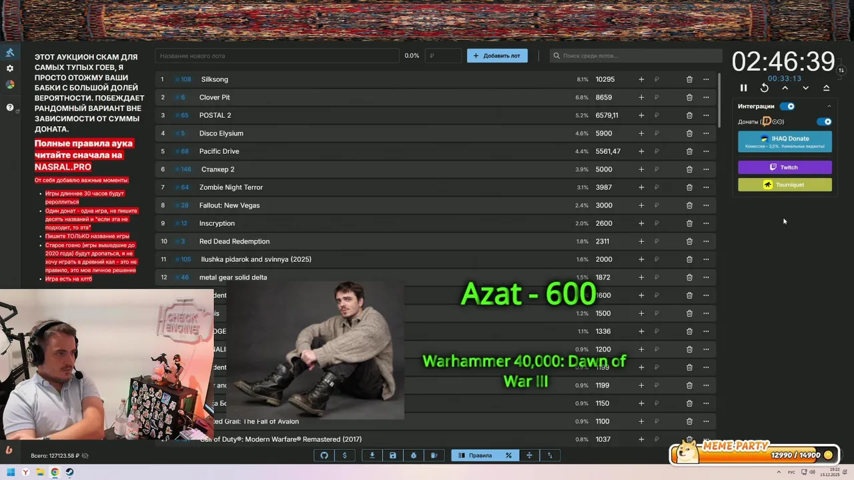Add amount to POSTAL 2 with plus
Image resolution: width=854 pixels, height=480 pixels.
coord(641,115)
